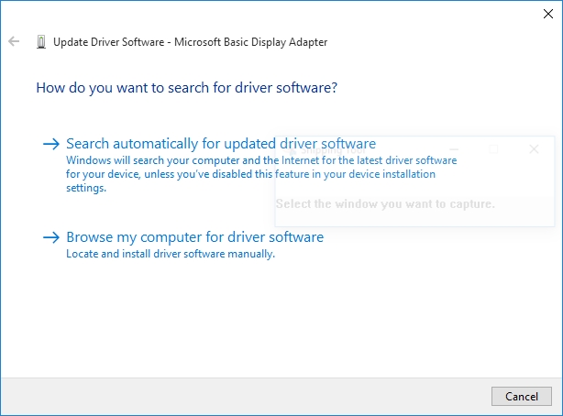Choose Search automatically for updated driver software
The image size is (563, 416).
(x=221, y=144)
